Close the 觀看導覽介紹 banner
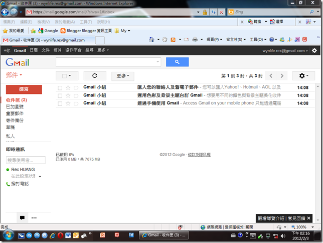The height and width of the screenshot is (243, 323). point(308,218)
